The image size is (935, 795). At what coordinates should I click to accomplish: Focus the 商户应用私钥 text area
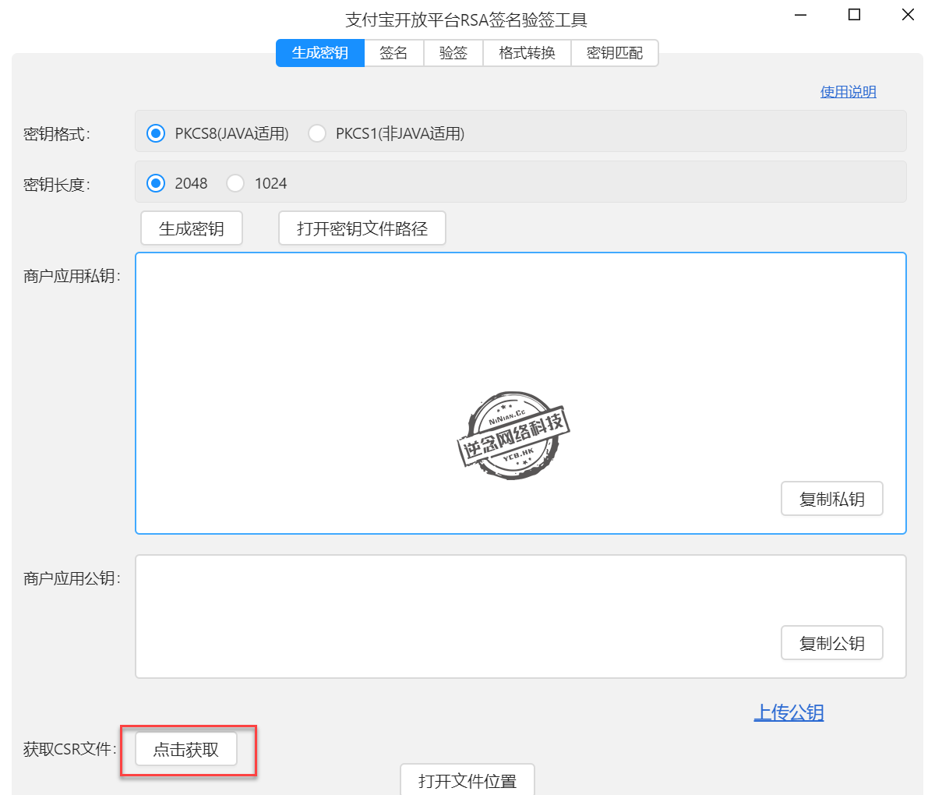[x=520, y=393]
